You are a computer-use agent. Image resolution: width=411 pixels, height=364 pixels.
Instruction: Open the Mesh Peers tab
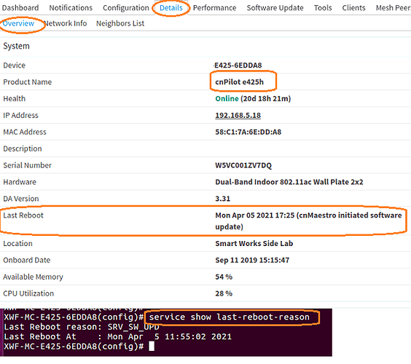pyautogui.click(x=394, y=8)
